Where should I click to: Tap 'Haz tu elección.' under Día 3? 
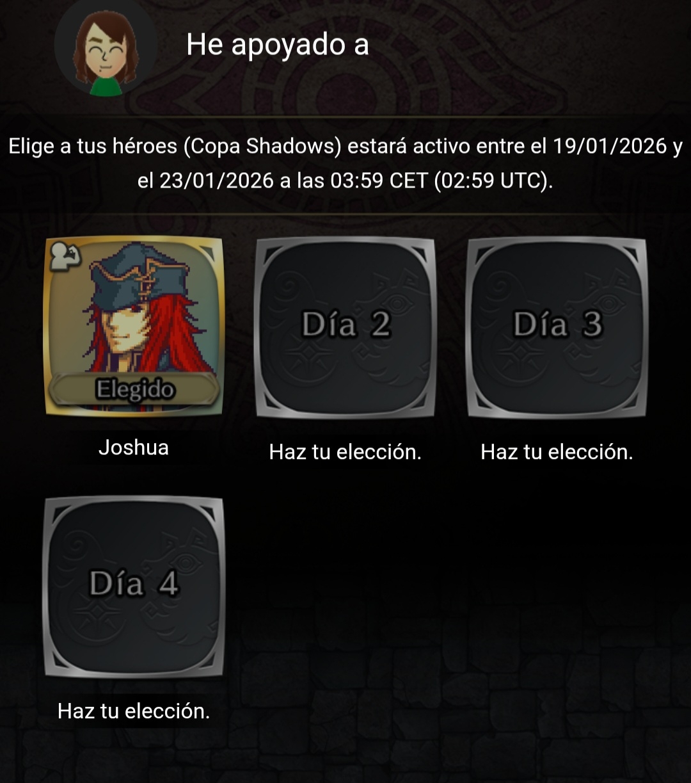(557, 452)
